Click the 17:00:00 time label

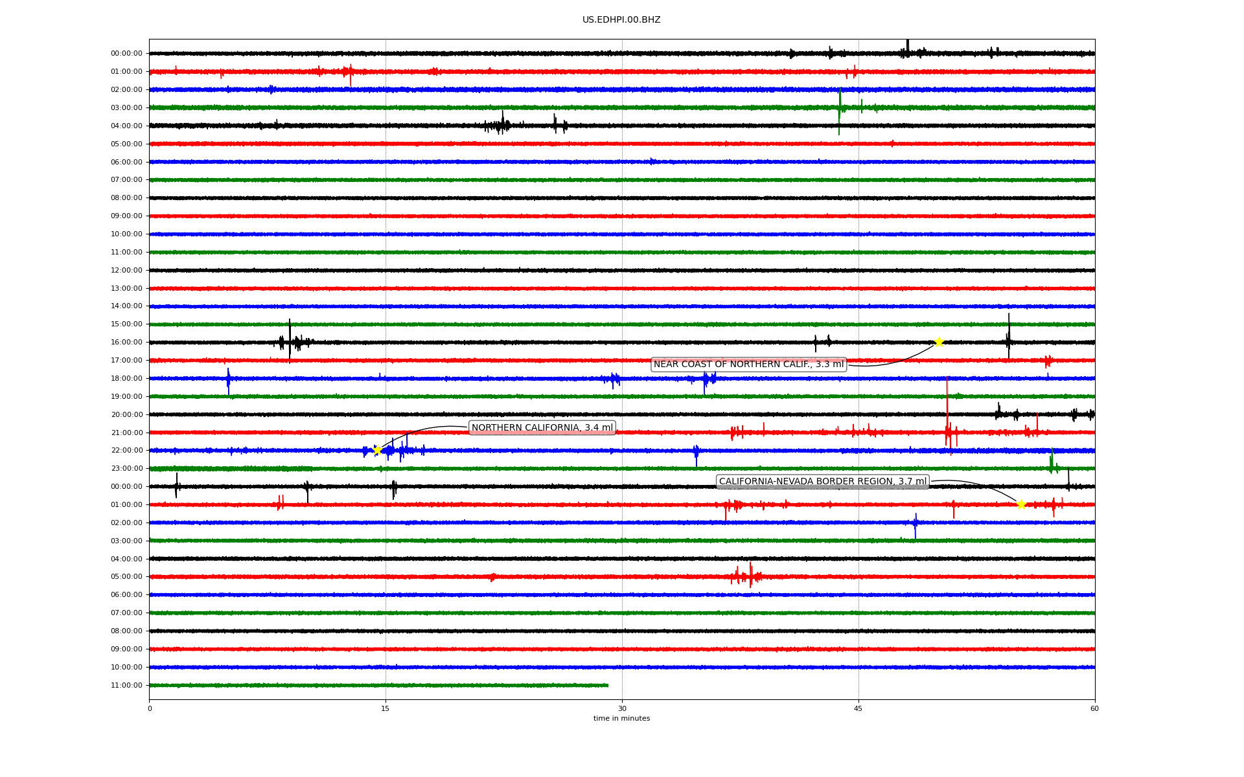(126, 360)
